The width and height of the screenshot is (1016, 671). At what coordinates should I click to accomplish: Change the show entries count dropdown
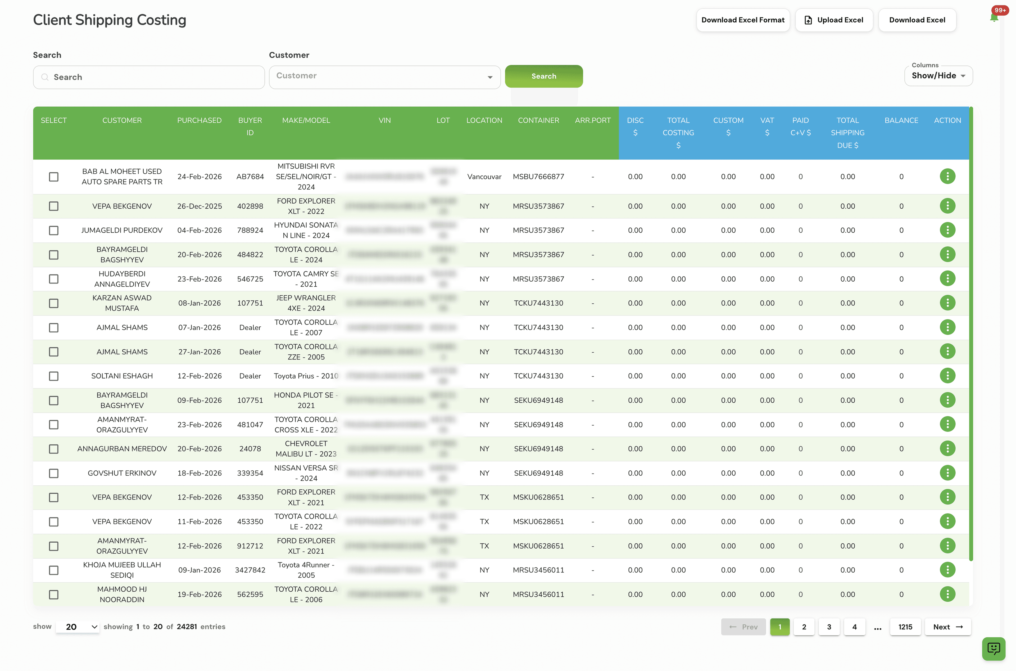78,627
